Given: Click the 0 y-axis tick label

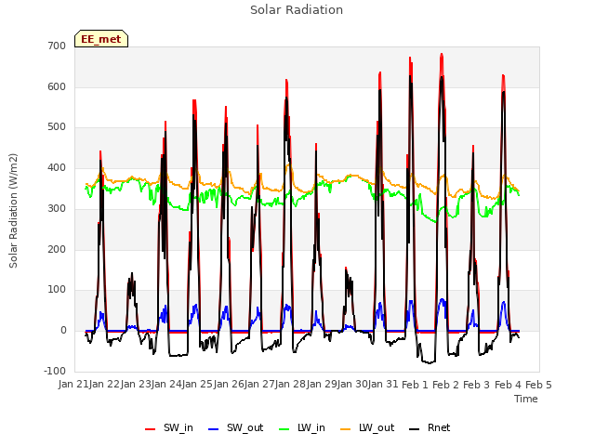Looking at the screenshot, I should [x=63, y=331].
